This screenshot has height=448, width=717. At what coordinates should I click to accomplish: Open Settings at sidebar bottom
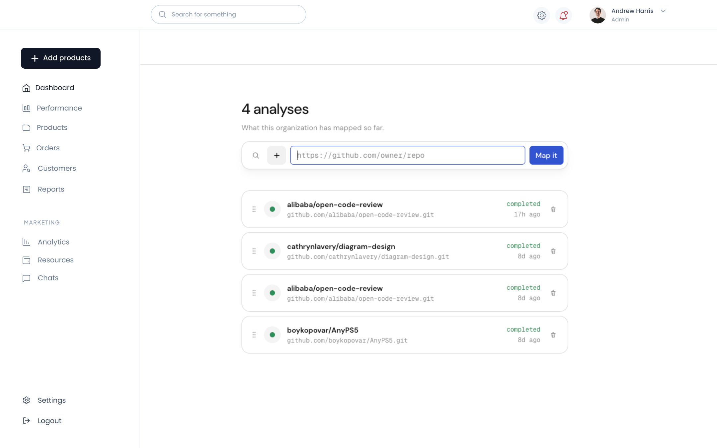click(44, 400)
